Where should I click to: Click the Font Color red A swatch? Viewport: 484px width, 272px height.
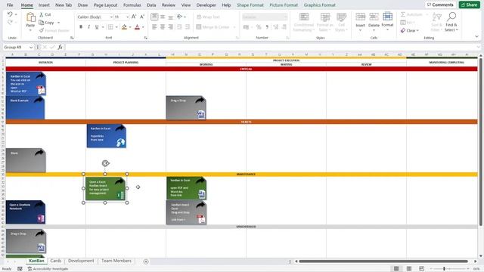point(138,27)
